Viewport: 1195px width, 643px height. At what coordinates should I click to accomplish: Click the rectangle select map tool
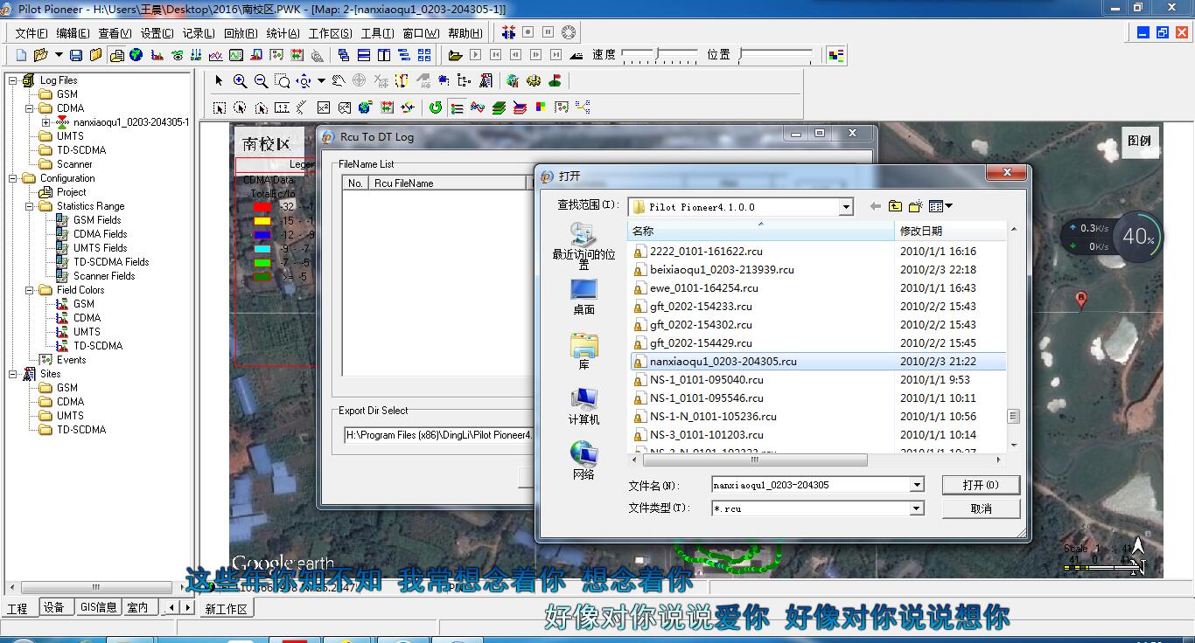[x=220, y=107]
